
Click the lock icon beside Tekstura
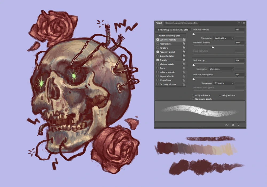coord(184,48)
